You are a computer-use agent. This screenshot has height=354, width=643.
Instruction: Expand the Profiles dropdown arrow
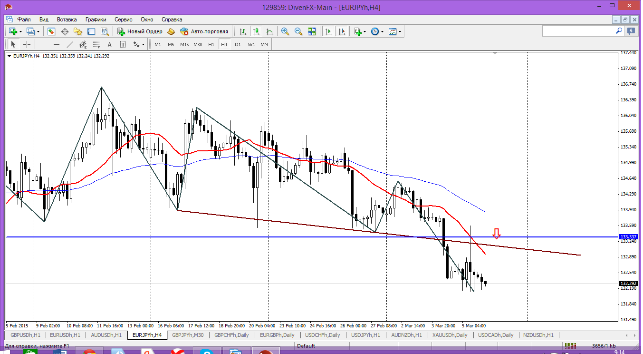pyautogui.click(x=38, y=31)
